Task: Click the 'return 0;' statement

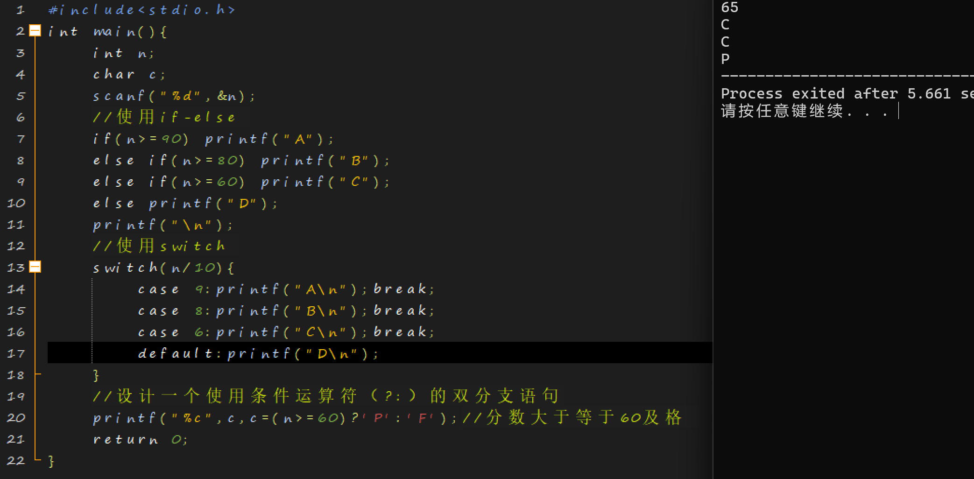Action: point(140,440)
